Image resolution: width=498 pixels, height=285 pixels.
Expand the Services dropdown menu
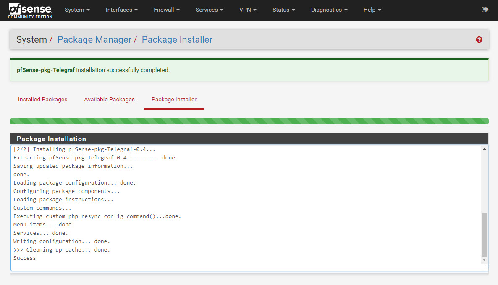pyautogui.click(x=210, y=10)
